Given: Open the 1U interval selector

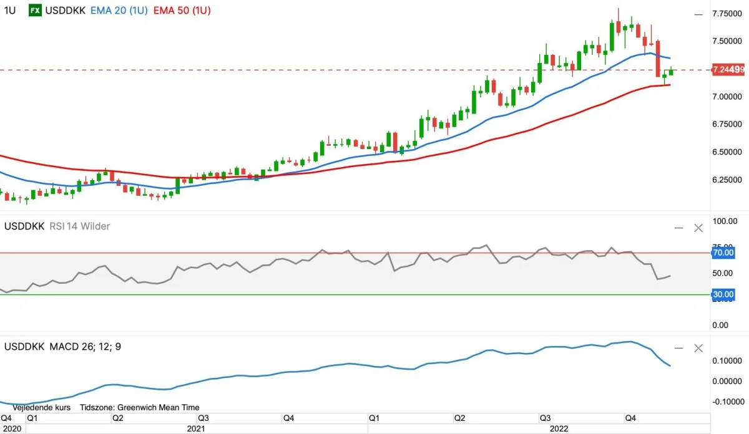Looking at the screenshot, I should [x=10, y=11].
